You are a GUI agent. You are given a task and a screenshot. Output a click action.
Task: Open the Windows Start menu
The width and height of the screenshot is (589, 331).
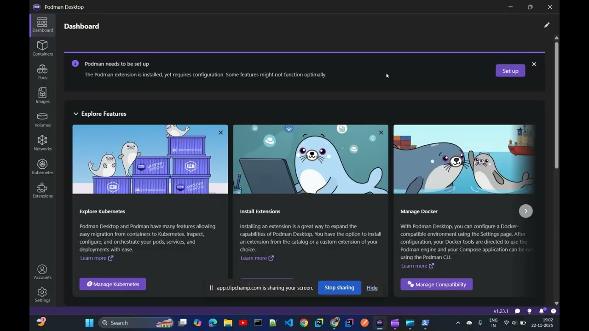[x=89, y=323]
